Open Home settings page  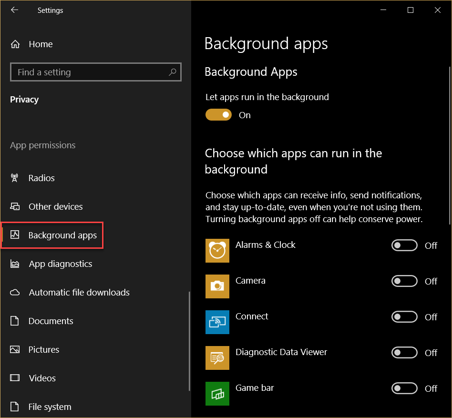point(95,44)
